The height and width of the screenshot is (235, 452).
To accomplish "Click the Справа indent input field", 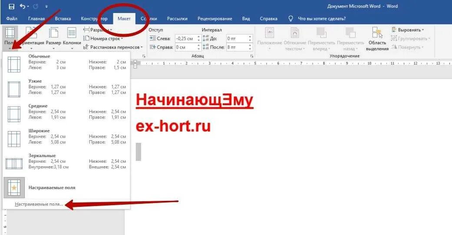I will coord(186,47).
